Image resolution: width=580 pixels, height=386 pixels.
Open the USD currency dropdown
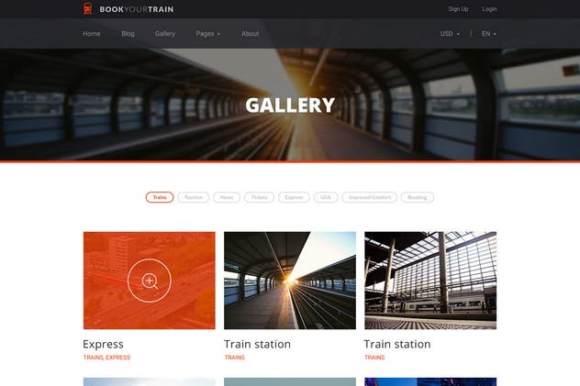[450, 34]
